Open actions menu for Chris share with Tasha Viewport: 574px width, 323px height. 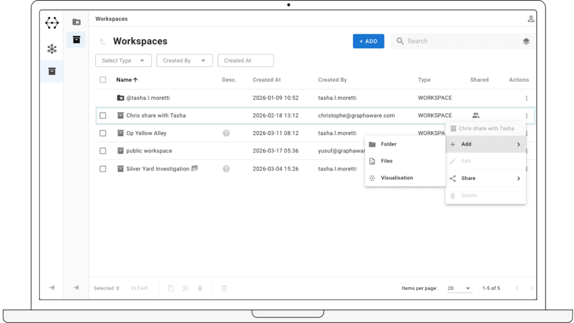pyautogui.click(x=526, y=116)
